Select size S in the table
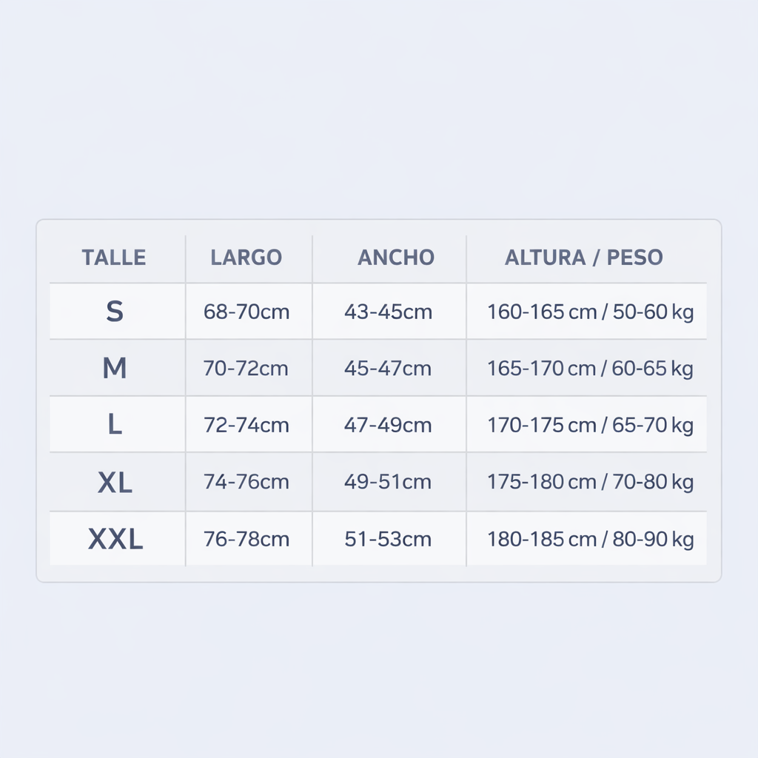 (x=115, y=312)
